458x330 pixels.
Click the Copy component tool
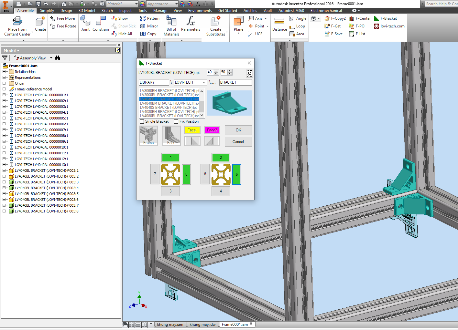148,34
